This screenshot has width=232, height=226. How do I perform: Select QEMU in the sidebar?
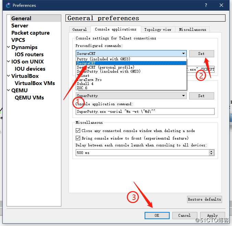click(20, 90)
